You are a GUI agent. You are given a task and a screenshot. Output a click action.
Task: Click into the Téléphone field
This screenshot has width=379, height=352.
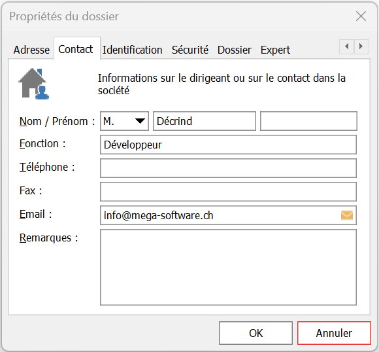(229, 168)
